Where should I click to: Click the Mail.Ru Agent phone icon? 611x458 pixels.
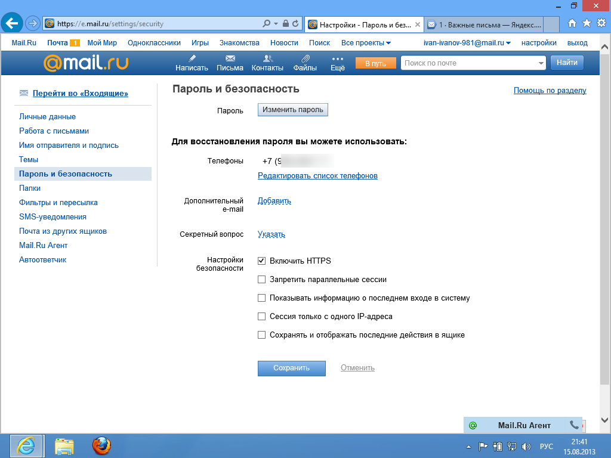(574, 425)
